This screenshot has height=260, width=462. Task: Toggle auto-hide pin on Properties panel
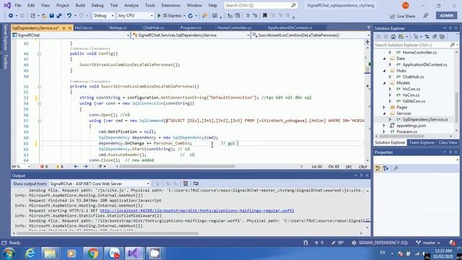pos(450,152)
